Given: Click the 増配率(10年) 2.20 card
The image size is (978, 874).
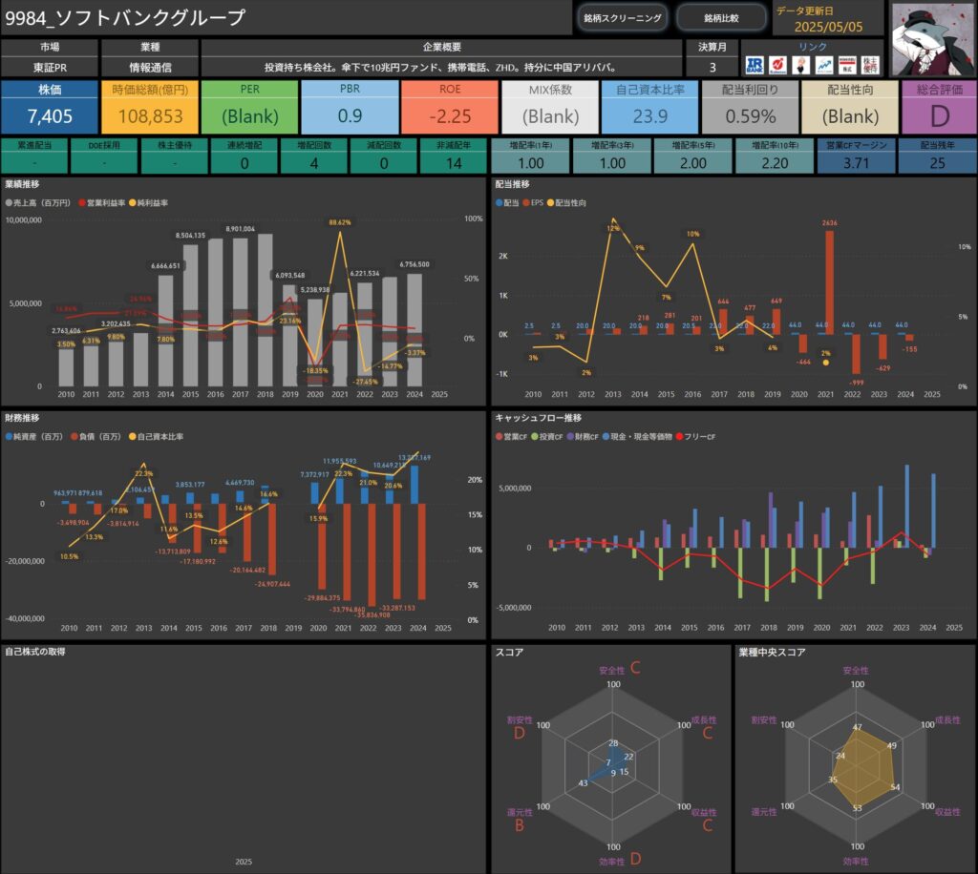Looking at the screenshot, I should click(x=775, y=156).
